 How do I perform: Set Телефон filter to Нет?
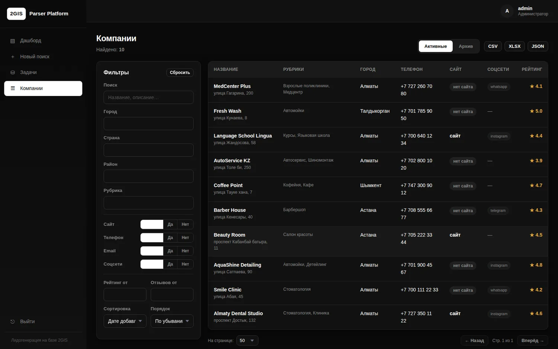coord(185,238)
